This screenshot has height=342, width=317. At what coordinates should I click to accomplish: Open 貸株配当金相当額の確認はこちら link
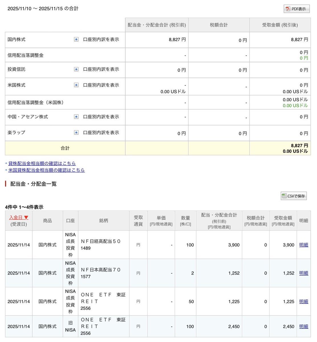tap(42, 163)
